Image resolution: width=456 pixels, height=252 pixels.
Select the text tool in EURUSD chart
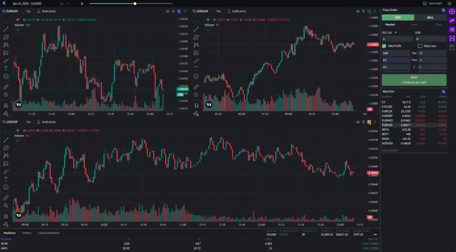pyautogui.click(x=6, y=68)
